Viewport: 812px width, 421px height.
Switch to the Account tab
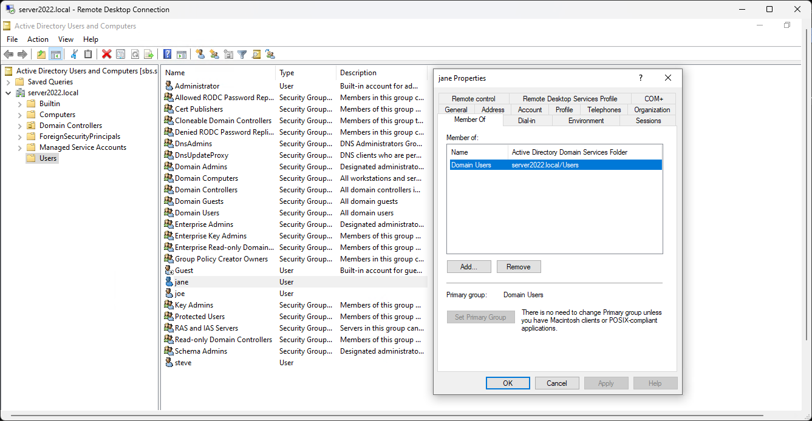(x=530, y=110)
